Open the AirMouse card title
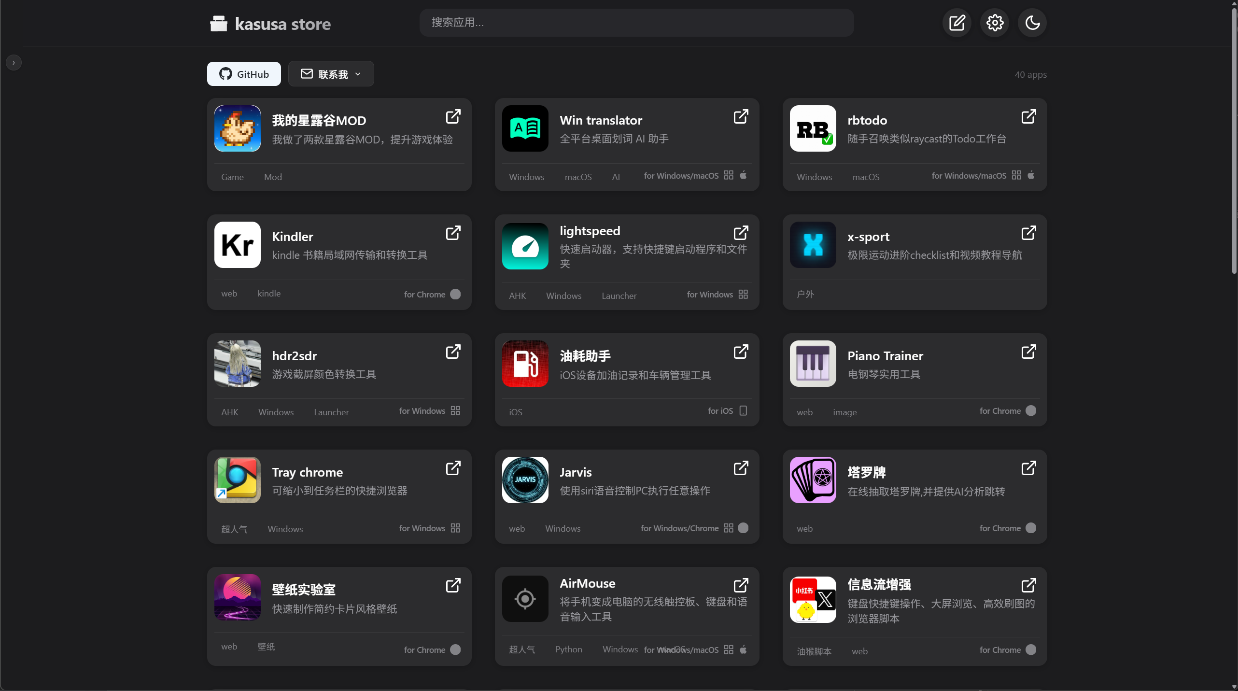This screenshot has width=1238, height=691. tap(587, 583)
